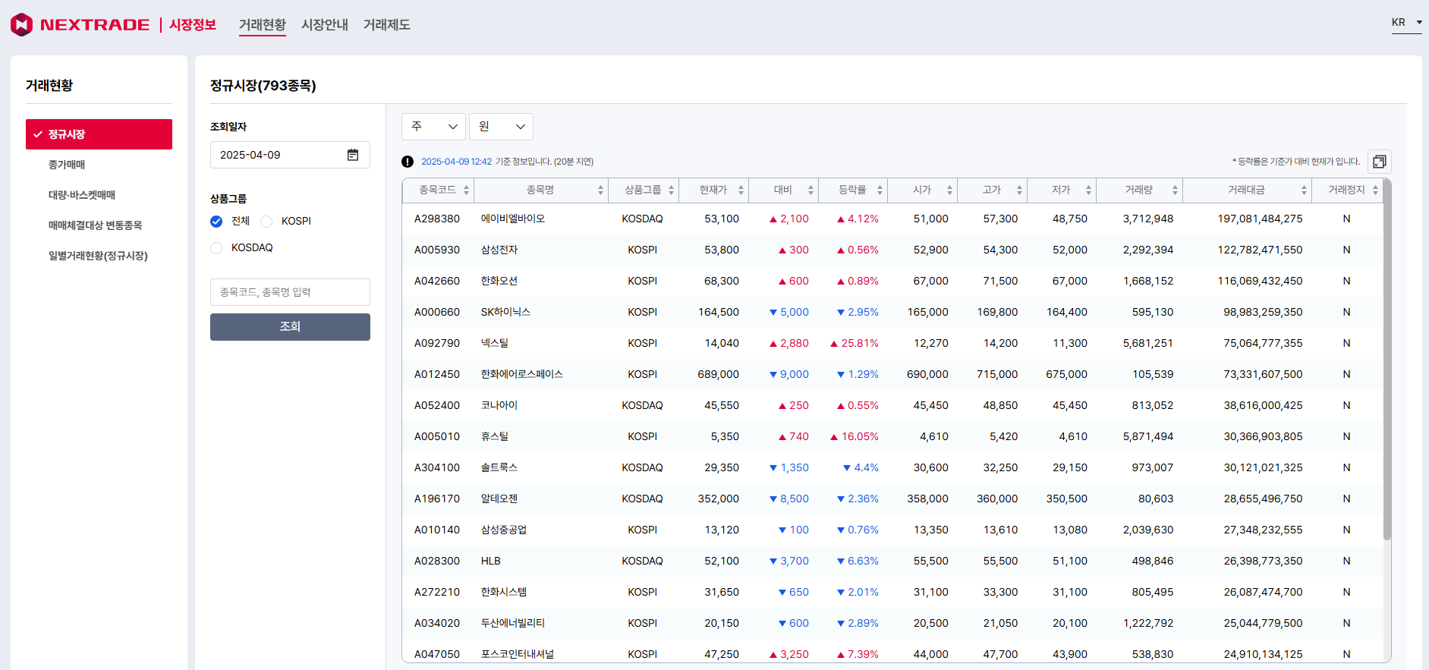The height and width of the screenshot is (670, 1429).
Task: Select 일별거래현황(정규시장) in the sidebar
Action: tap(98, 256)
